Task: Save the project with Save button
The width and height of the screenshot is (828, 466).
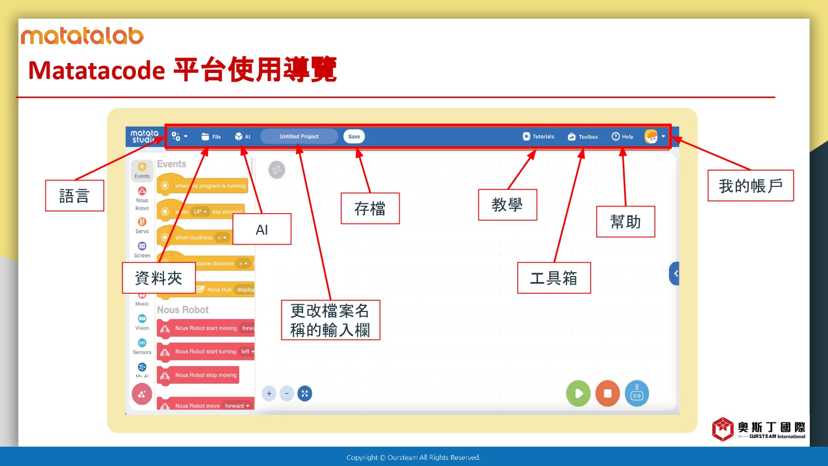Action: 354,136
